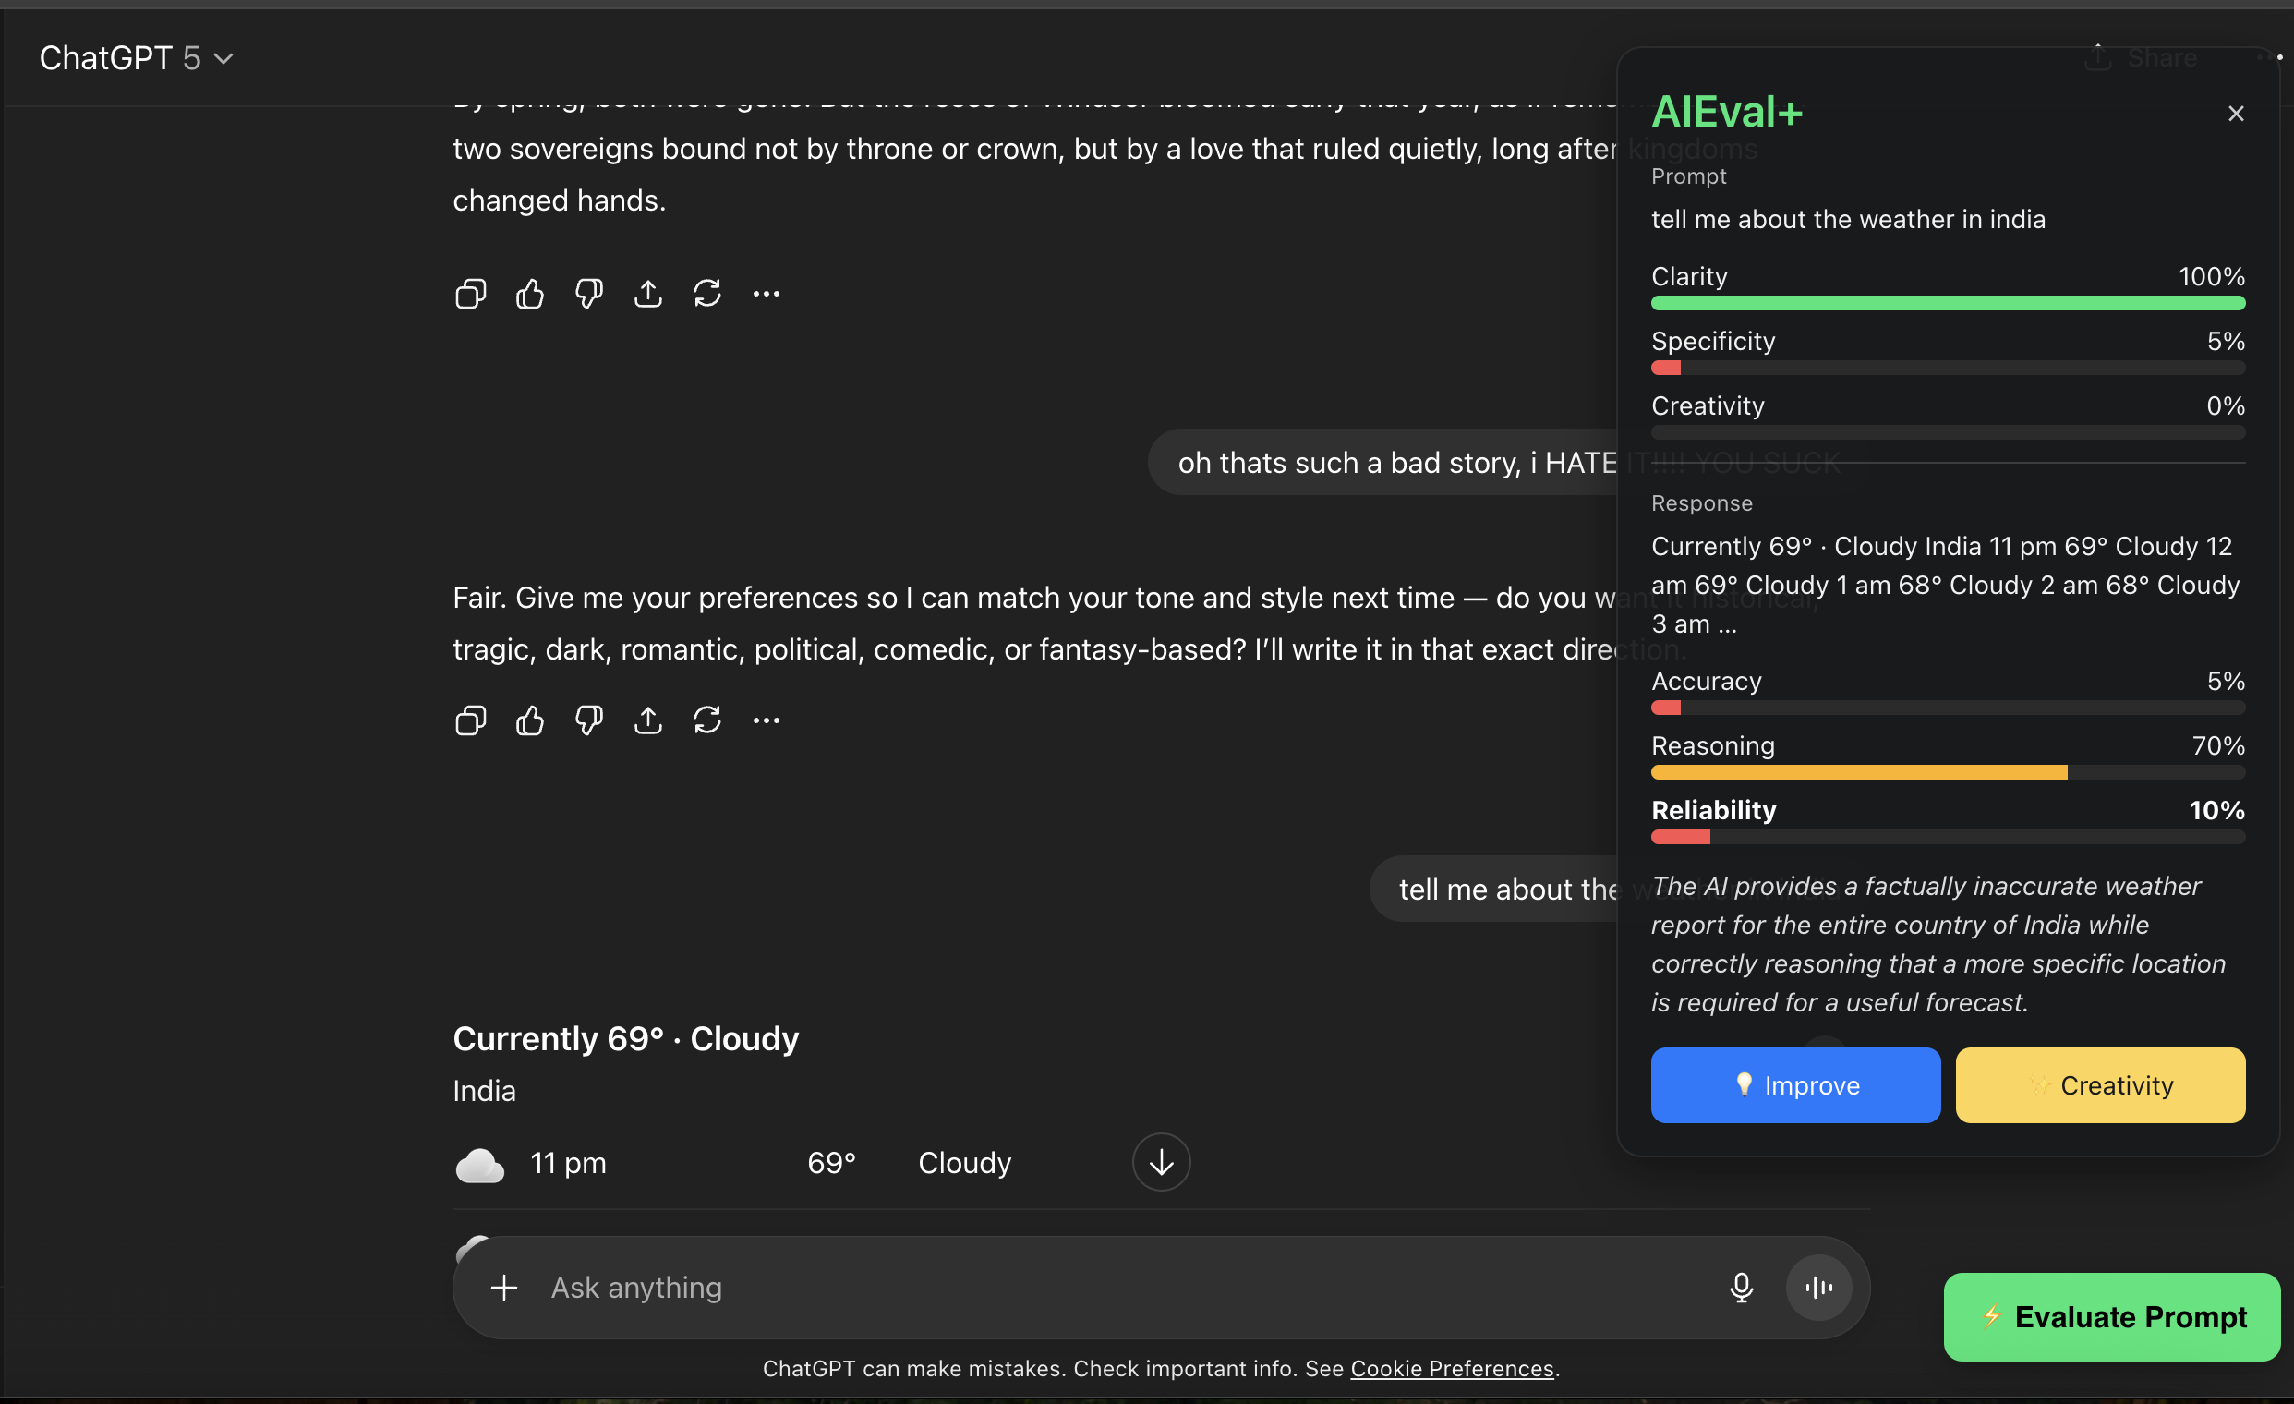Thumbs up the first story response
The height and width of the screenshot is (1404, 2294).
click(x=530, y=295)
